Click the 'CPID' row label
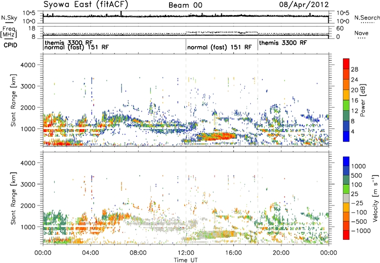The width and height of the screenshot is (380, 263). click(x=10, y=45)
